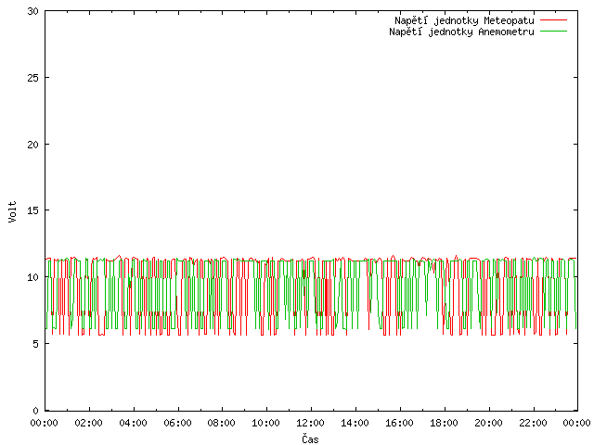Click the 10:00 time label
This screenshot has width=594, height=445.
(266, 423)
